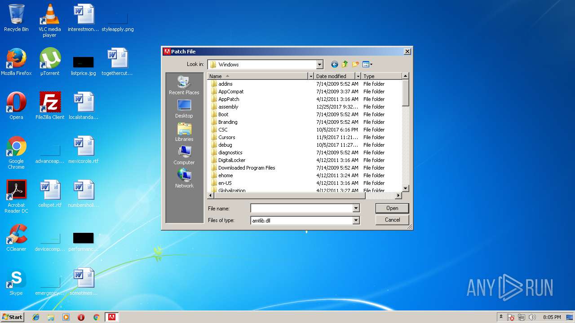Click volume speaker icon in system tray
This screenshot has width=575, height=323.
pos(532,317)
